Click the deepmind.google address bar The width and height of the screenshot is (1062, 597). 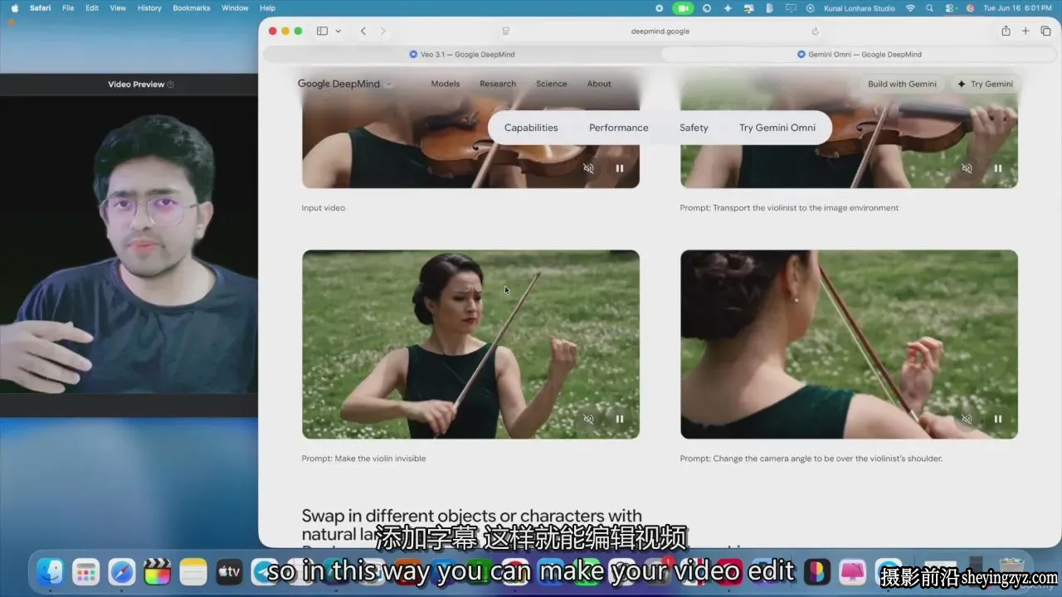(x=660, y=32)
